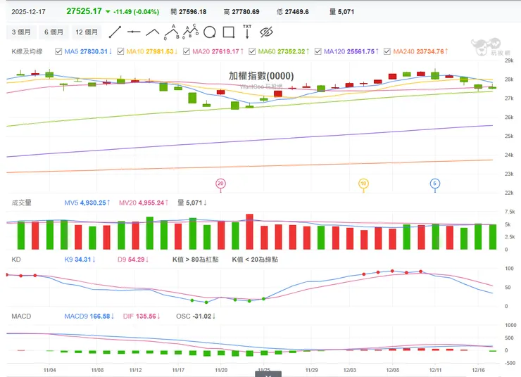The image size is (521, 377).
Task: Click the 加權指數(0000) chart title
Action: point(261,76)
